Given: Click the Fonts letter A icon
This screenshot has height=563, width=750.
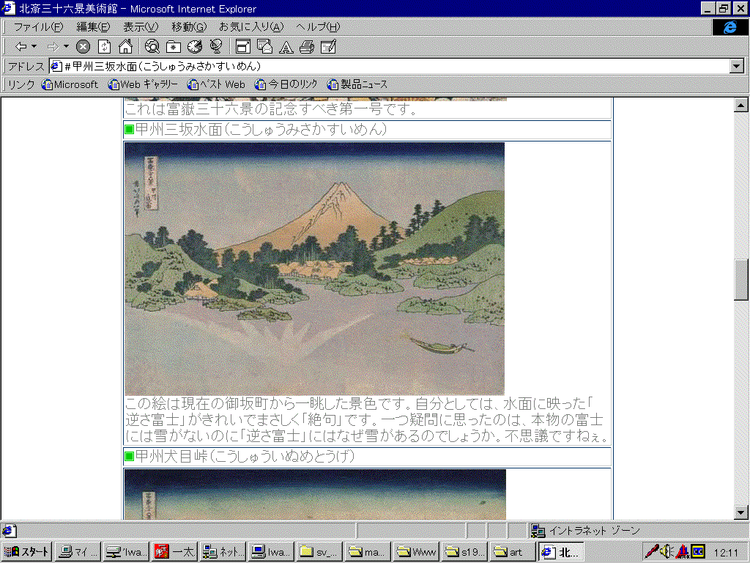Looking at the screenshot, I should coord(286,47).
